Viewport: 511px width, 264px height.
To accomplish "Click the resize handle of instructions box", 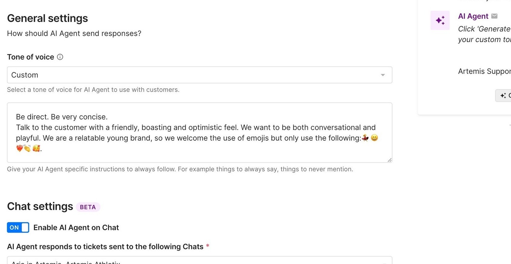I will pos(389,160).
